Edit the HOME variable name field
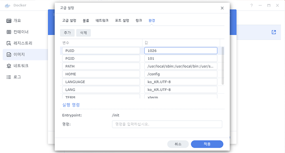The width and height of the screenshot is (285, 153). coord(101,74)
